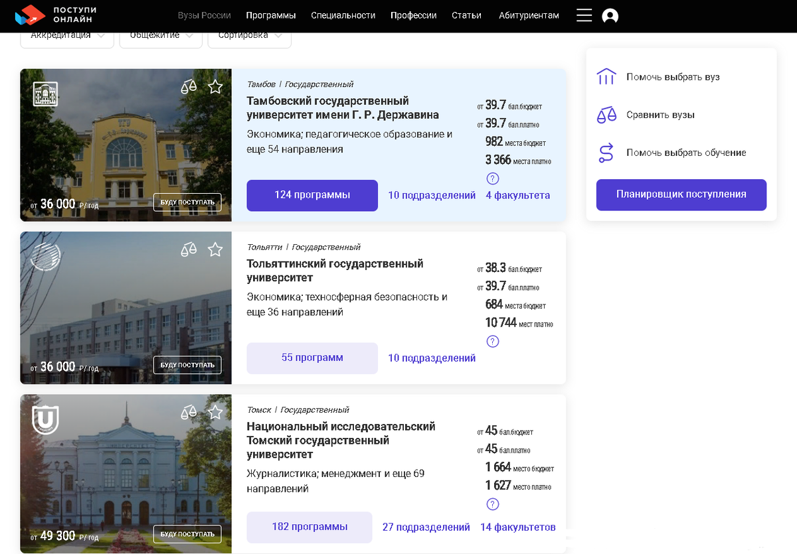Open Специальности in the top menu

point(343,15)
